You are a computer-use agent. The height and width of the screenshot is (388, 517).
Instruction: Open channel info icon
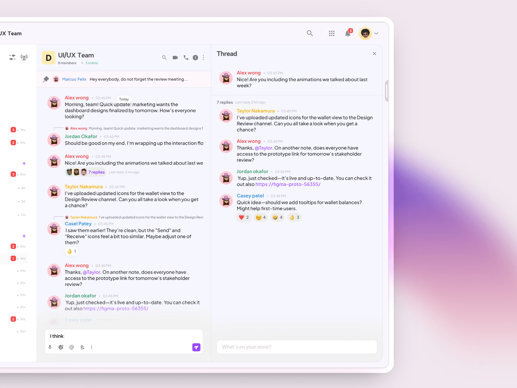pos(195,58)
